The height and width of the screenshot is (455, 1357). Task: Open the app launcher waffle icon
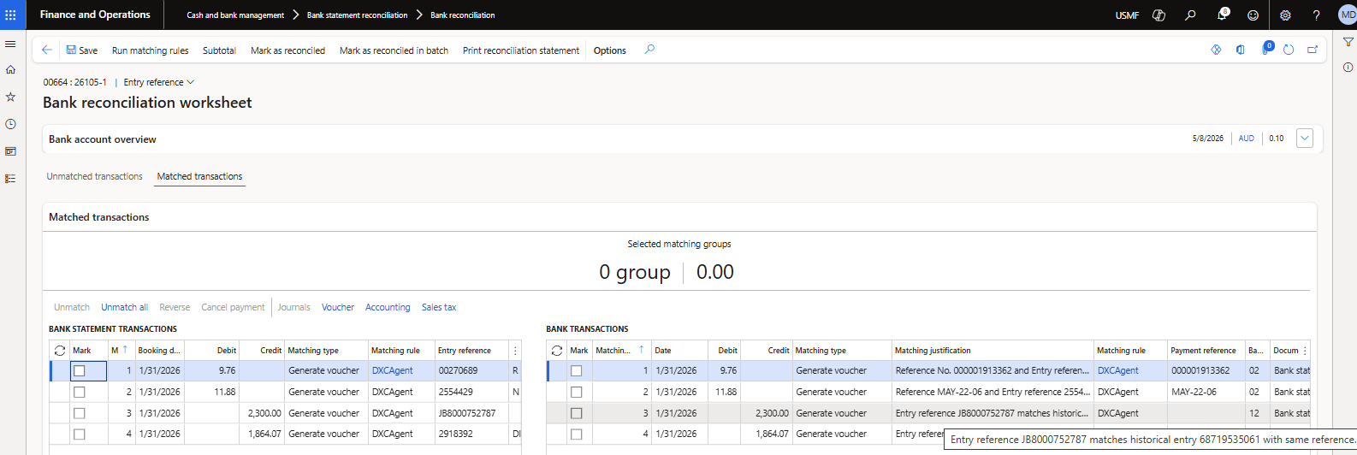(x=10, y=15)
